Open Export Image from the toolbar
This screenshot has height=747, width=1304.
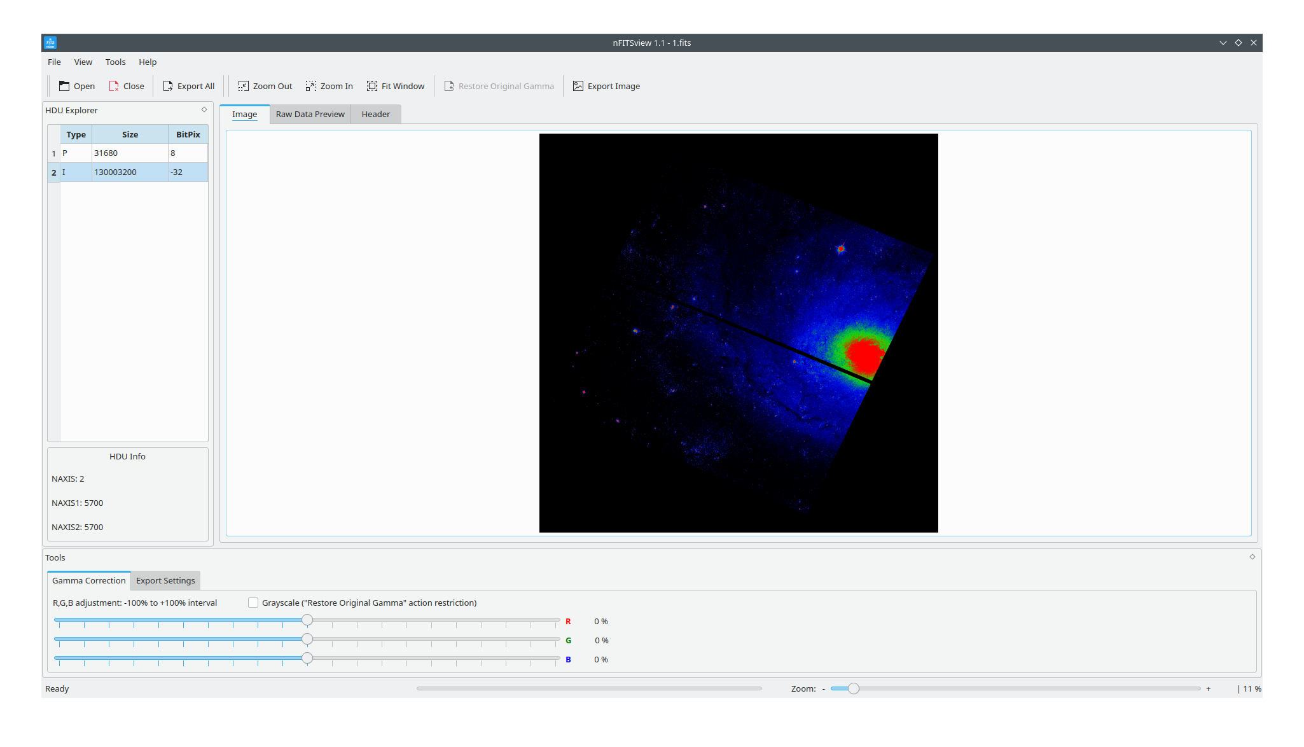click(x=606, y=86)
